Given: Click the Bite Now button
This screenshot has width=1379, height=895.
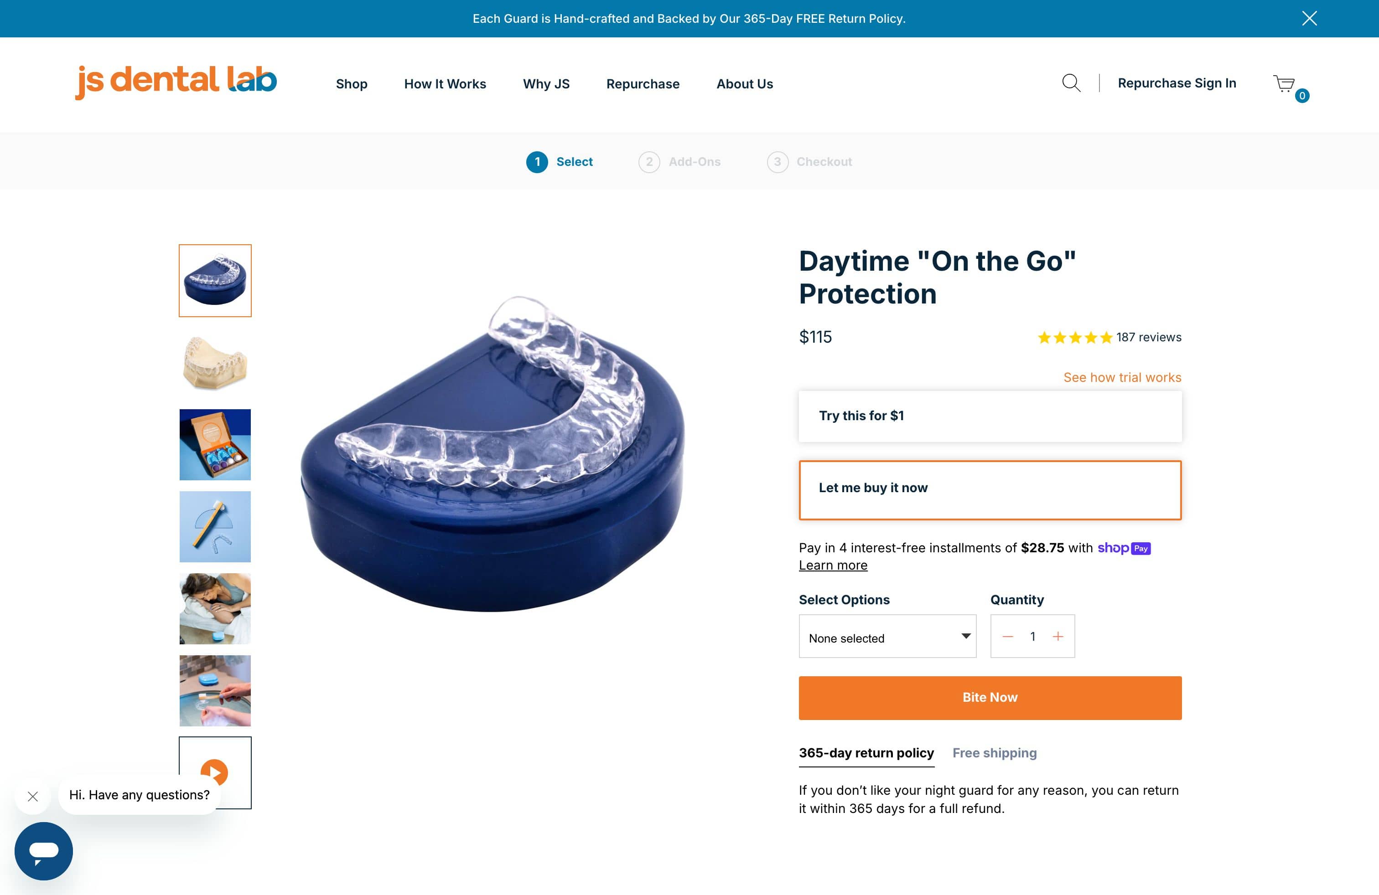Looking at the screenshot, I should click(x=989, y=698).
